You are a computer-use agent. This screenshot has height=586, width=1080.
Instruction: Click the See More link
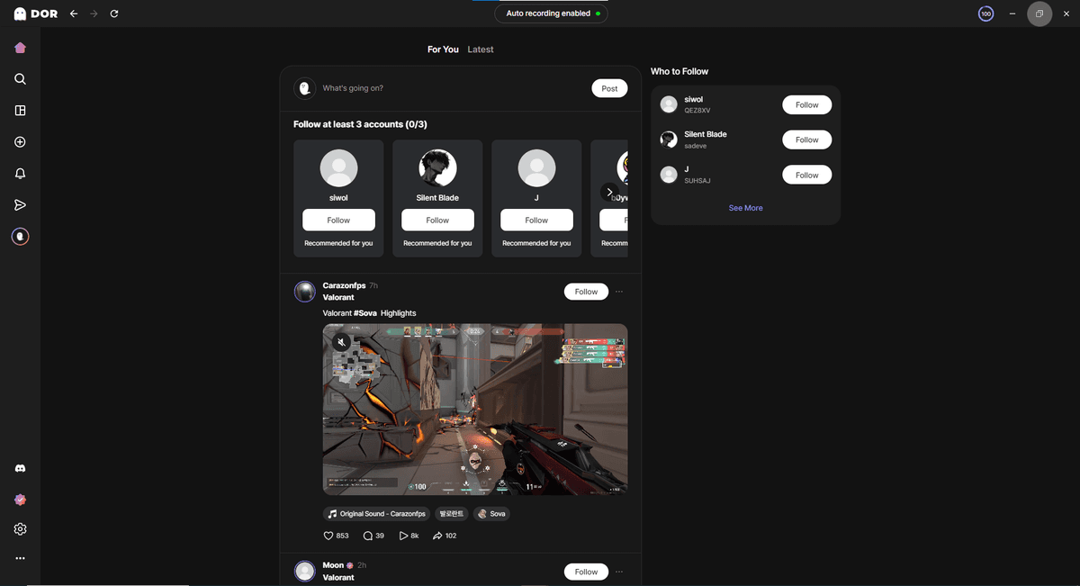point(745,208)
